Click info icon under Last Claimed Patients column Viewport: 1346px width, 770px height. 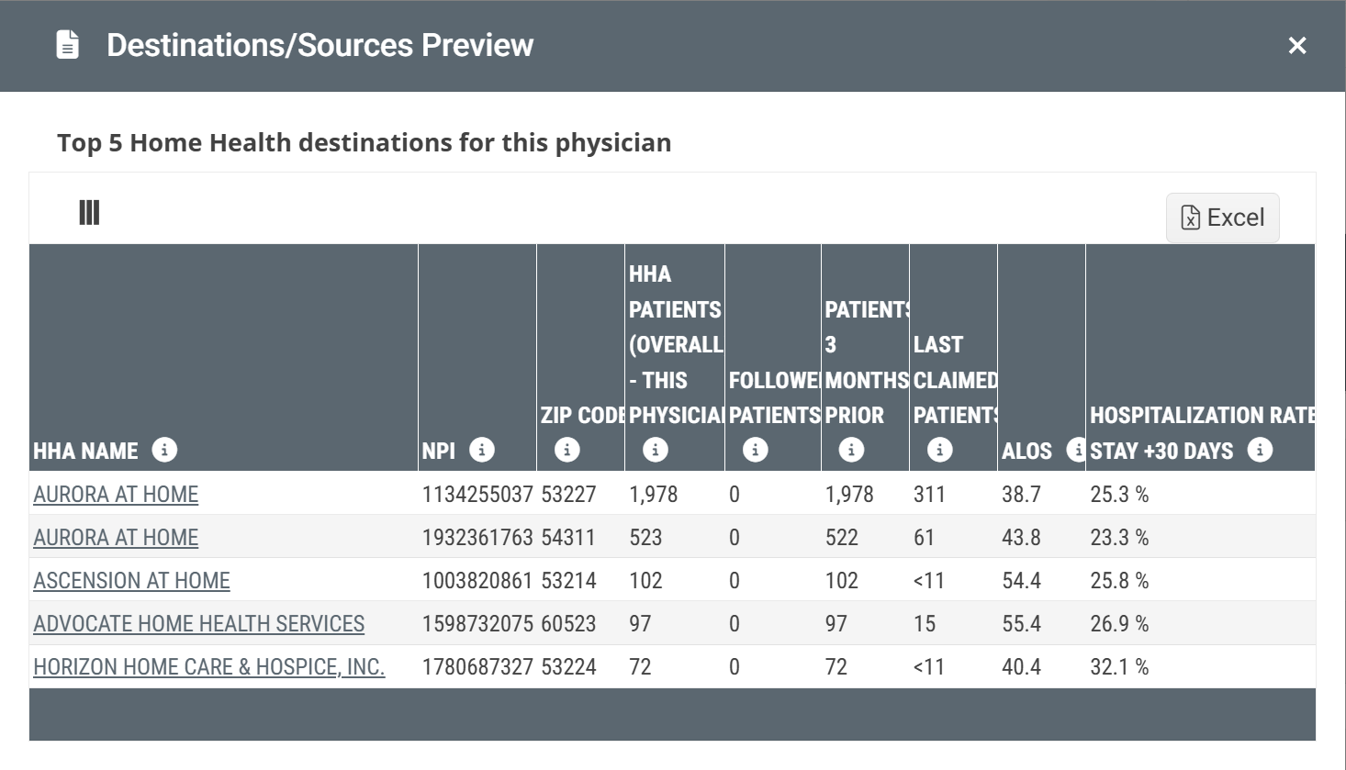[939, 450]
